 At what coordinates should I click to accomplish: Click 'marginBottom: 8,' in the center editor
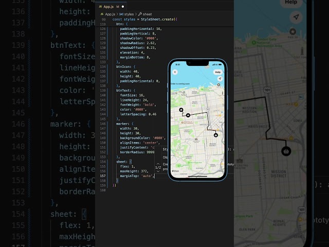[x=135, y=57]
